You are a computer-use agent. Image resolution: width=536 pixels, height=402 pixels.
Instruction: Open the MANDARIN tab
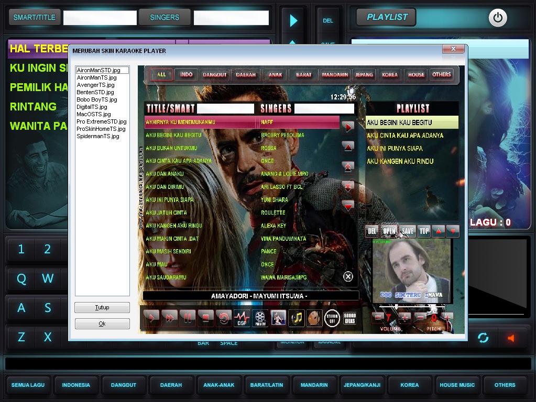335,74
